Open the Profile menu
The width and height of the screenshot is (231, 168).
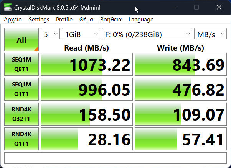64,20
